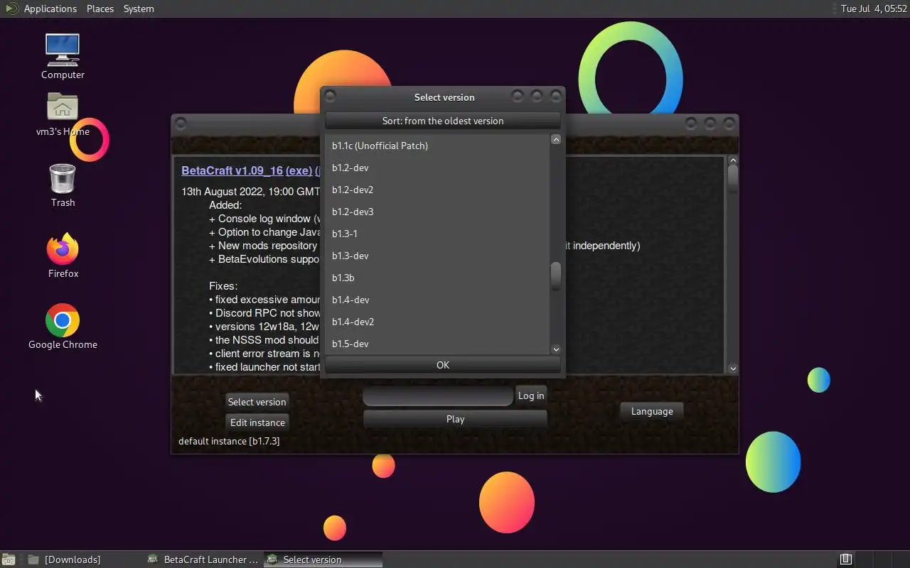910x568 pixels.
Task: Select b1.2-dev in the version list
Action: point(437,168)
